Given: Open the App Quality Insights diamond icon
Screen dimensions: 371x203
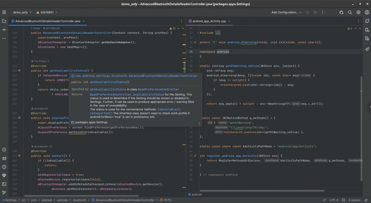Looking at the screenshot, I should point(4,175).
